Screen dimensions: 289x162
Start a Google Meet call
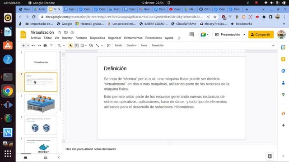(204, 35)
